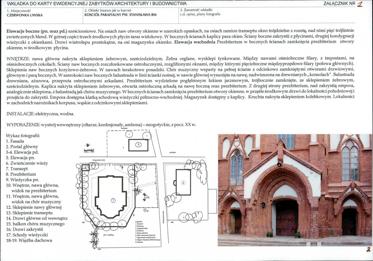Click the north arrow symbol on the site plan
373x261 pixels.
[x=88, y=145]
